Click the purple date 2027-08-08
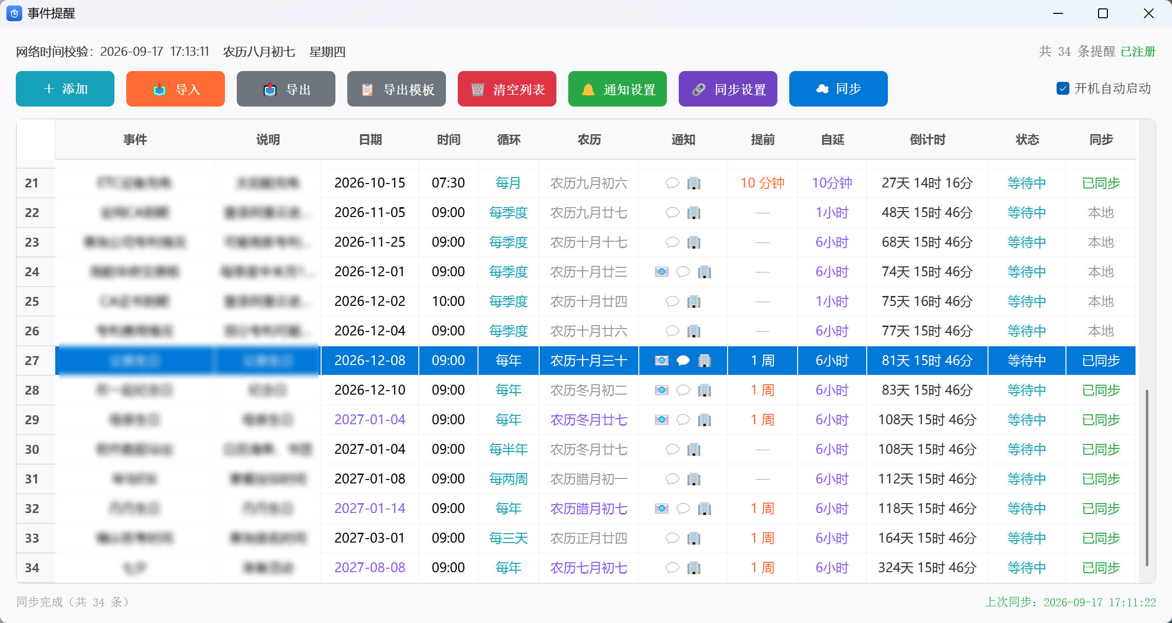Image resolution: width=1172 pixels, height=623 pixels. pyautogui.click(x=370, y=568)
